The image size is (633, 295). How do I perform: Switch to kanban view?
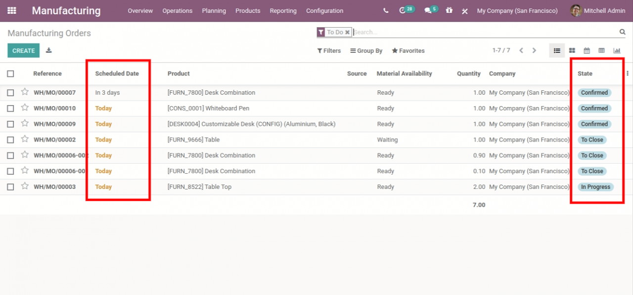point(572,50)
